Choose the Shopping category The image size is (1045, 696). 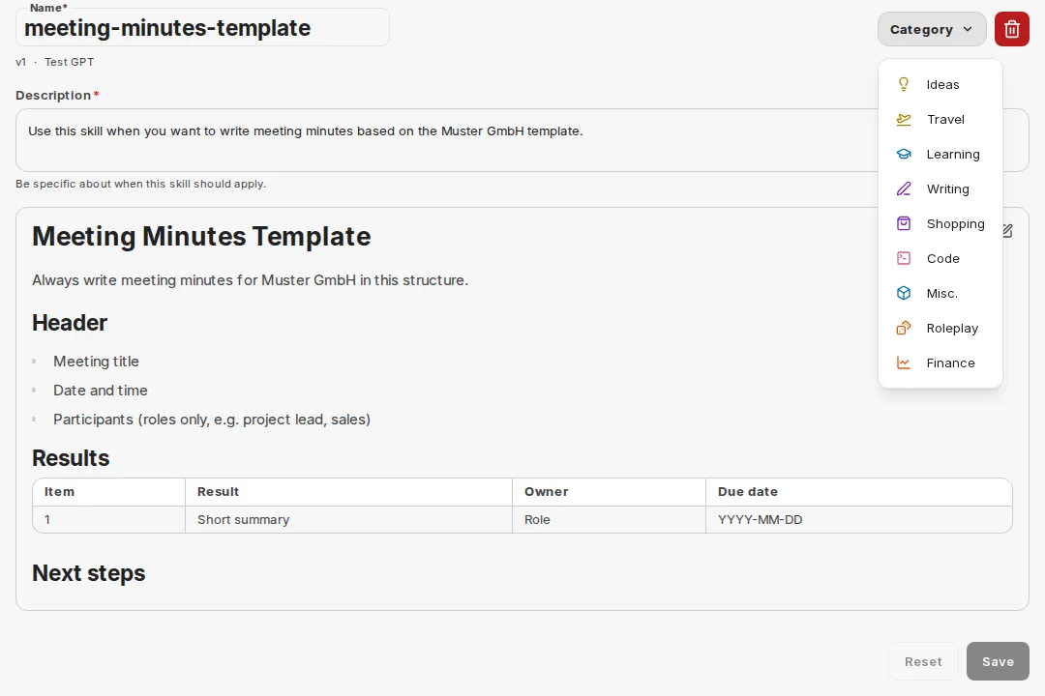[940, 224]
